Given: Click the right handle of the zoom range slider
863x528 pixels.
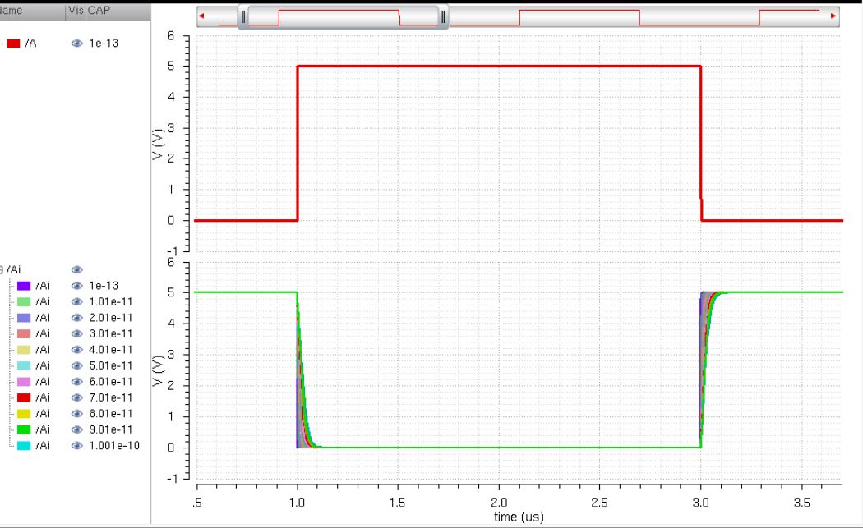Looking at the screenshot, I should 443,17.
